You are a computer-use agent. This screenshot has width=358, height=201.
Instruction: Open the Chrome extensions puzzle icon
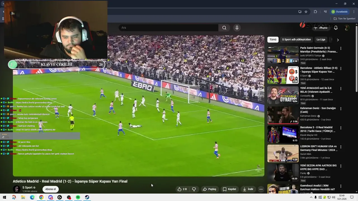click(x=315, y=12)
